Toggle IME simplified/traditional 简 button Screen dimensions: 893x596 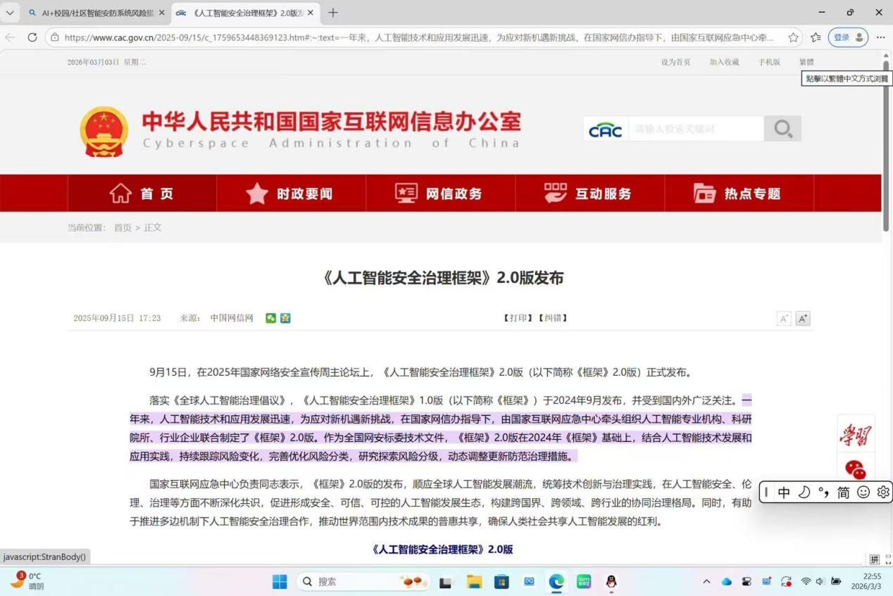point(843,493)
